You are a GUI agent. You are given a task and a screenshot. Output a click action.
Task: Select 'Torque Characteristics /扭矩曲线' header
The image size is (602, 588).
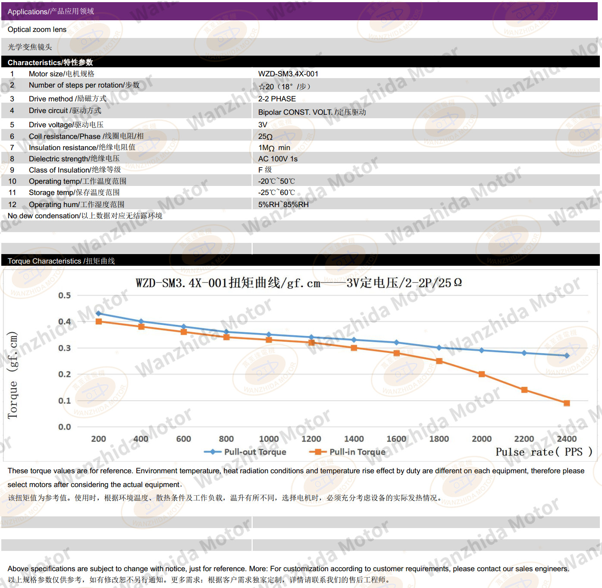61,261
